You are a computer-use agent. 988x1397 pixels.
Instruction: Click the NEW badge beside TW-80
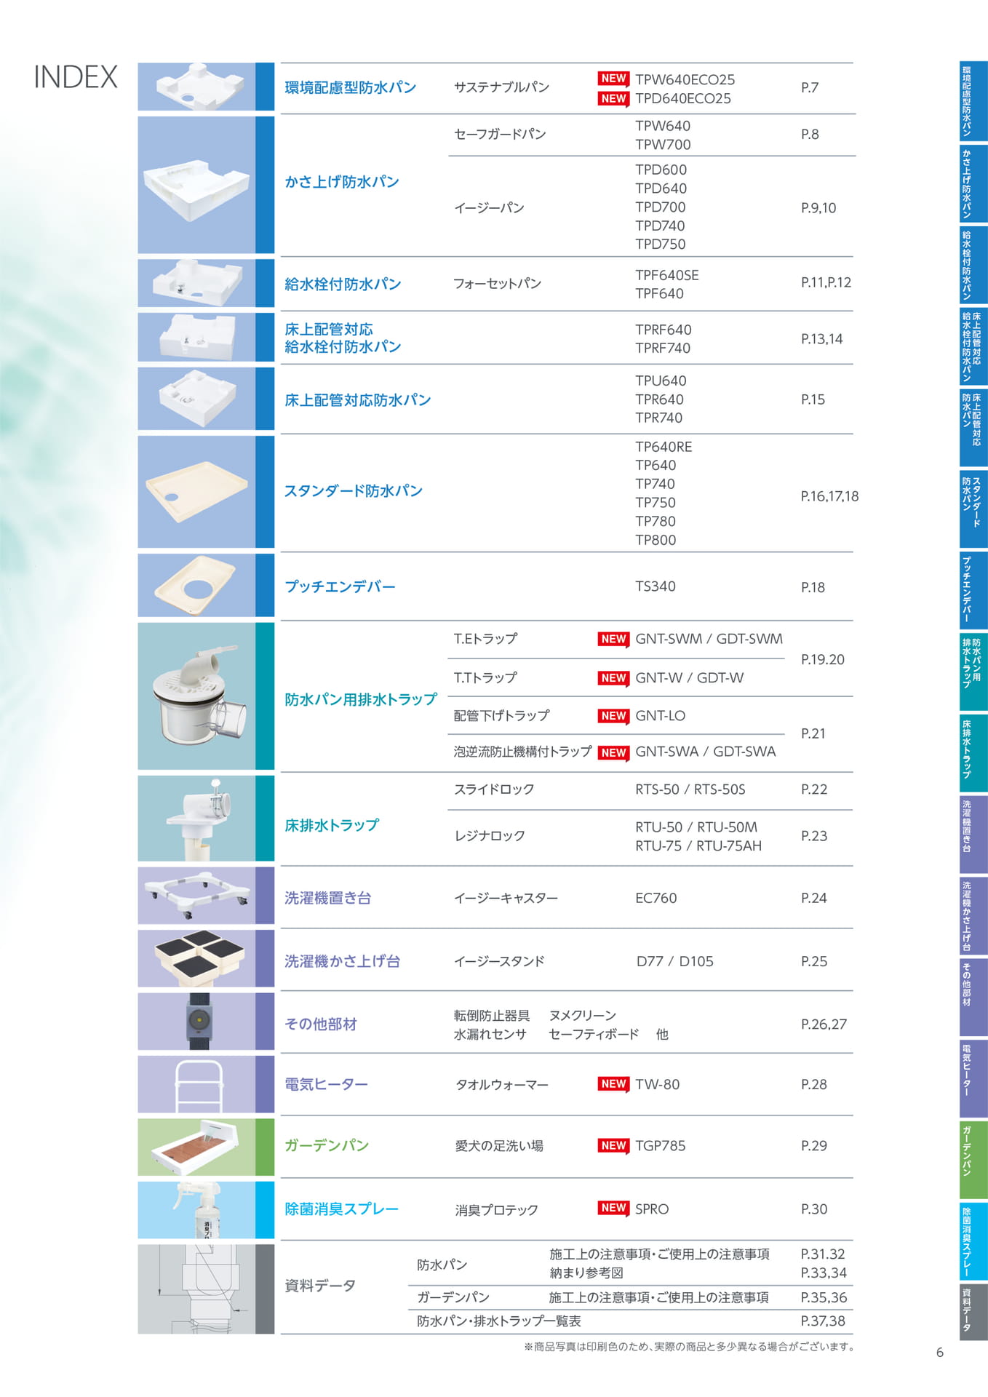click(613, 1084)
